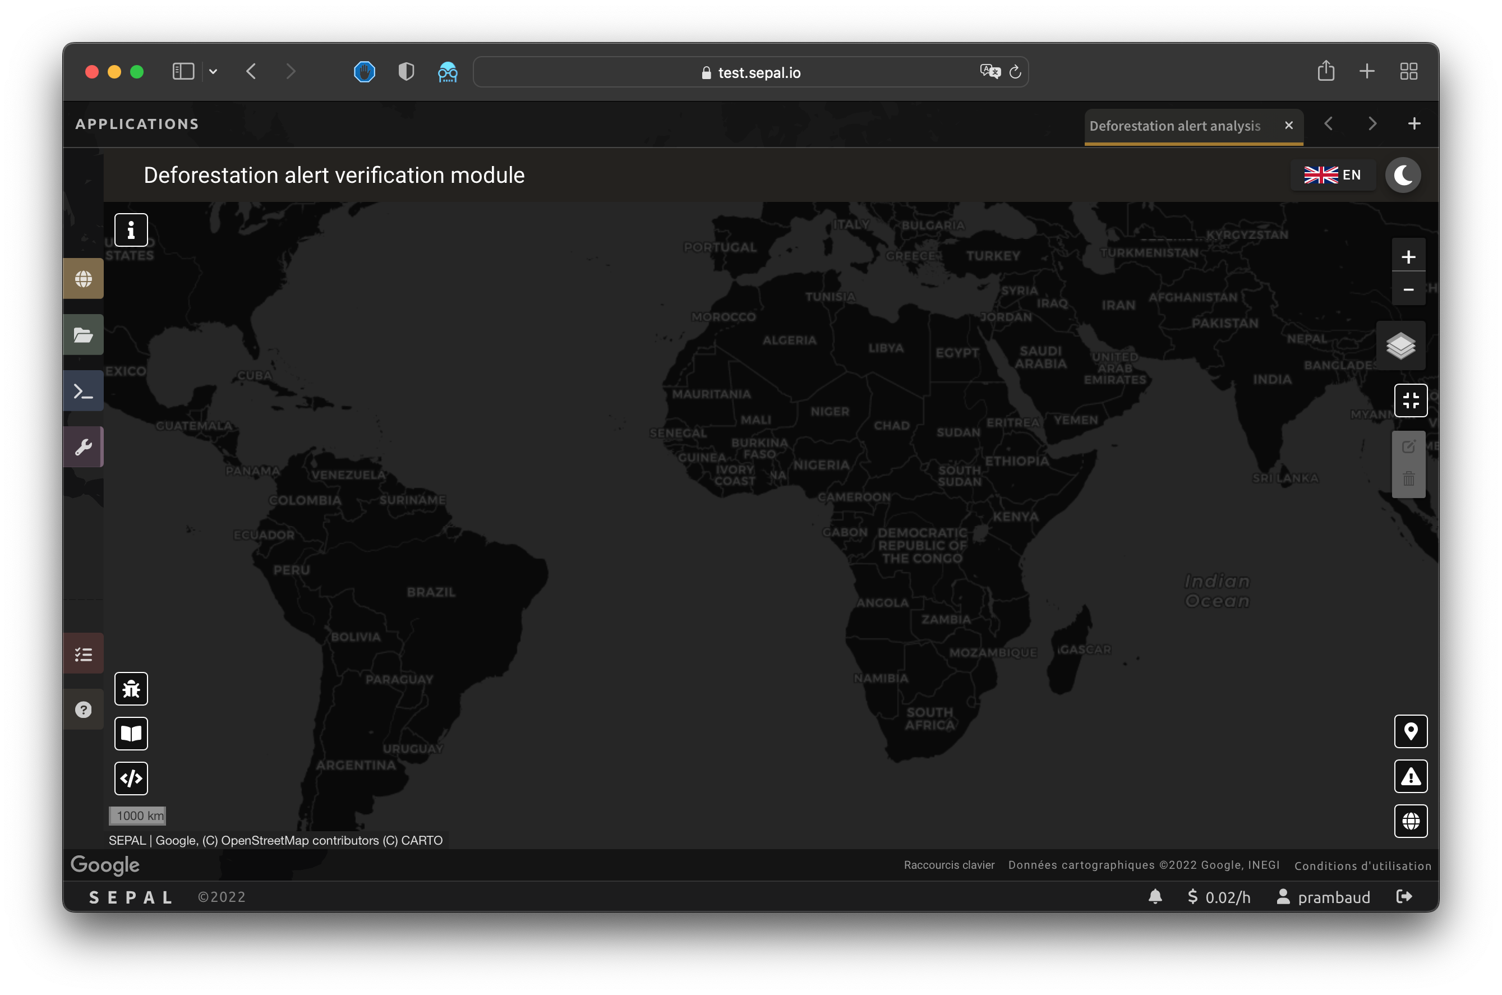
Task: Open the documentation book icon
Action: point(131,734)
